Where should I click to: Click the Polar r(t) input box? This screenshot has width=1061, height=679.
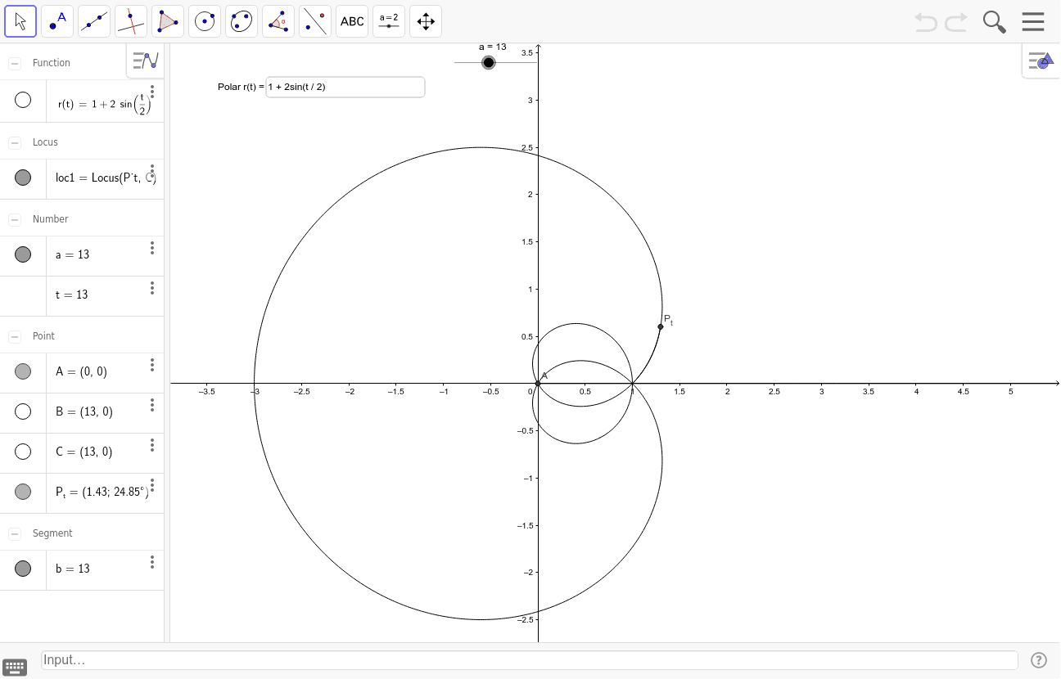coord(345,87)
